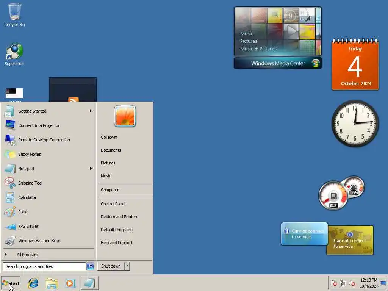Click the Show desktop button at taskbar end
The image size is (388, 291).
coord(383,283)
